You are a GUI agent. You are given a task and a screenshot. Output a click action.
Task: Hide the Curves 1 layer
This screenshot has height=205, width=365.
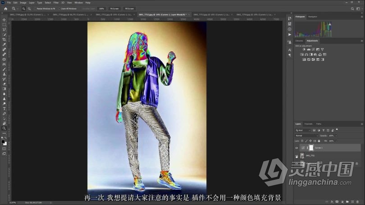pyautogui.click(x=297, y=148)
